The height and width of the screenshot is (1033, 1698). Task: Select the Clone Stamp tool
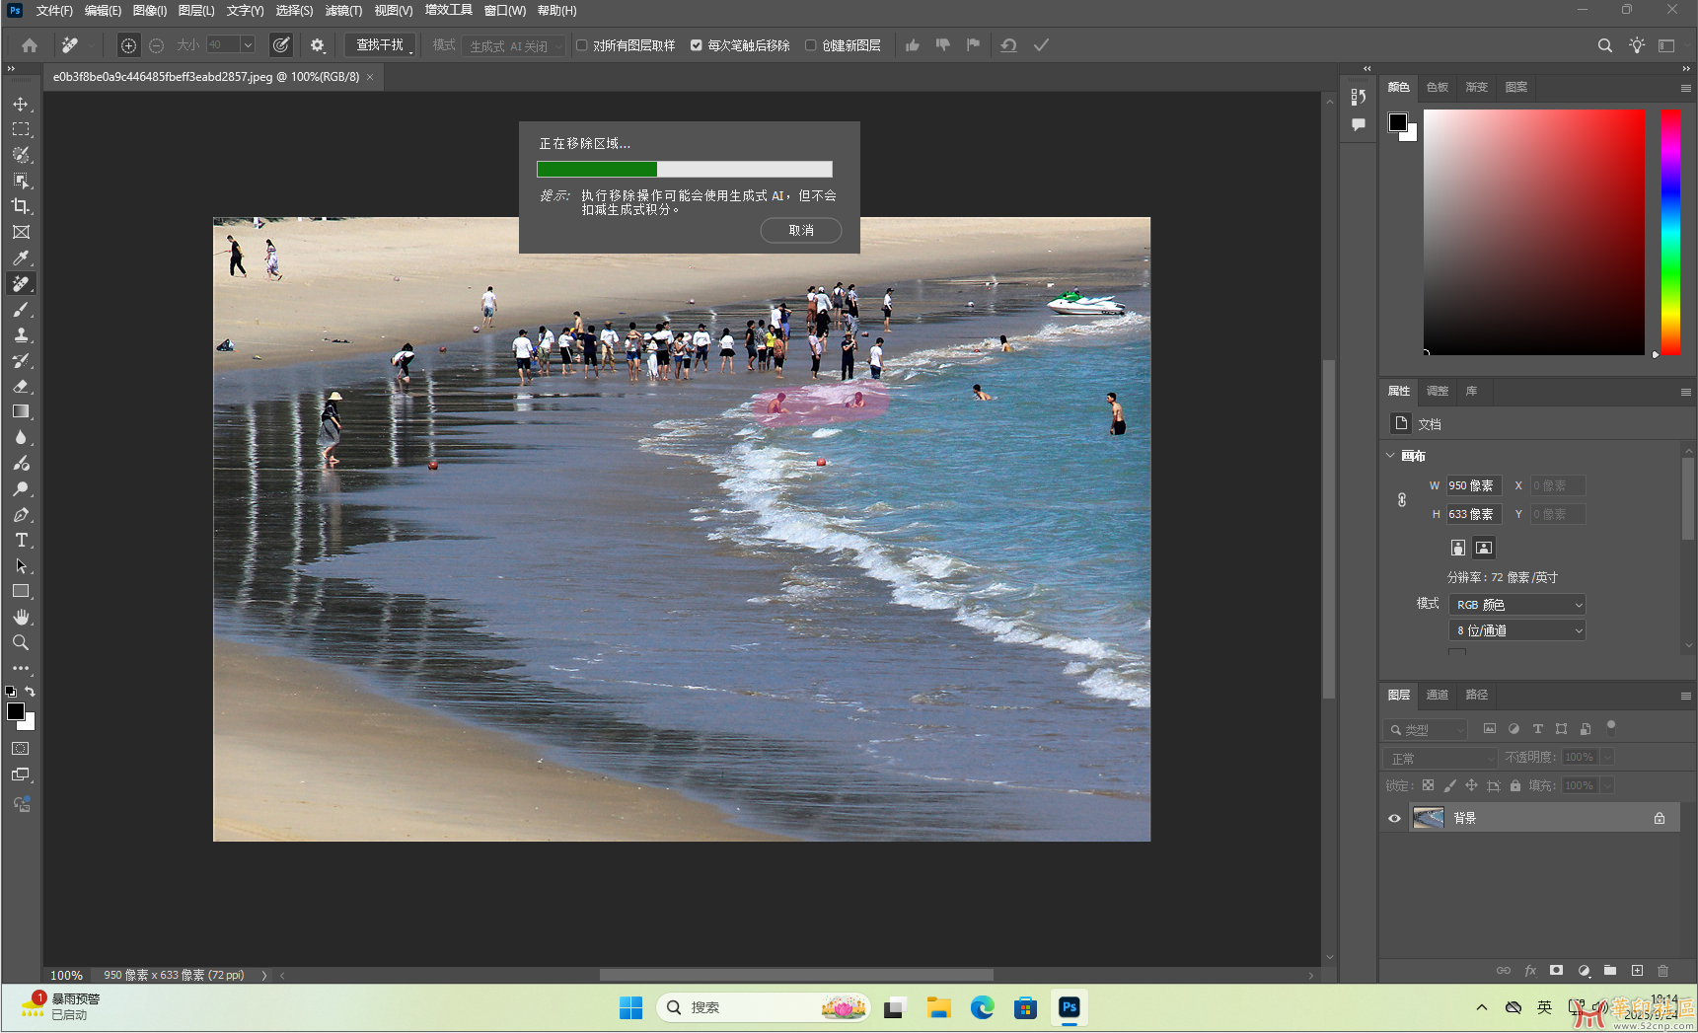tap(21, 334)
